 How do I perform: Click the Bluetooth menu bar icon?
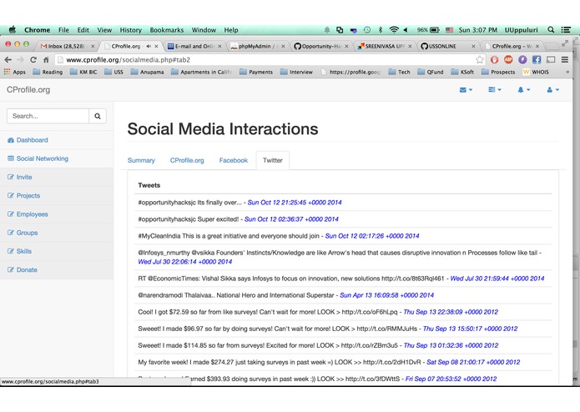tap(380, 30)
